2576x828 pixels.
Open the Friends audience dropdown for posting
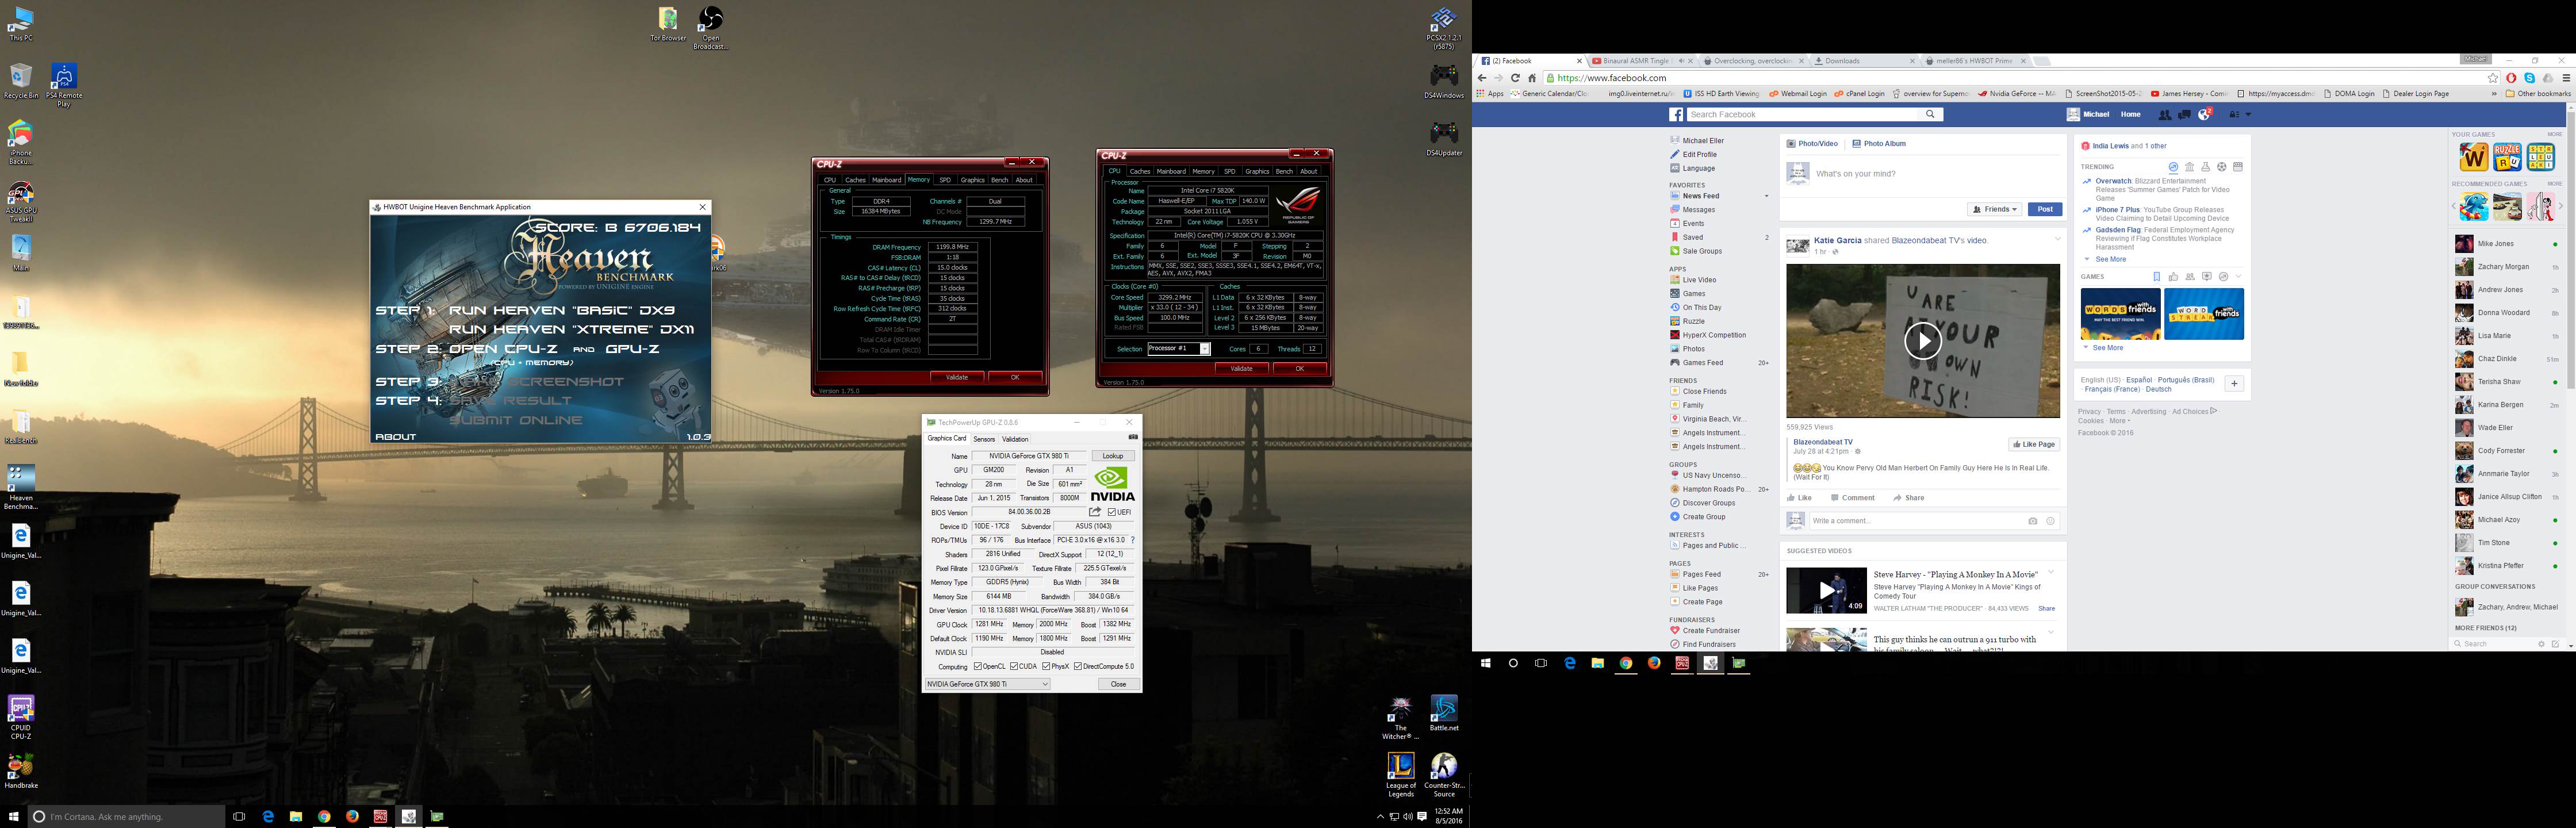(x=1995, y=209)
